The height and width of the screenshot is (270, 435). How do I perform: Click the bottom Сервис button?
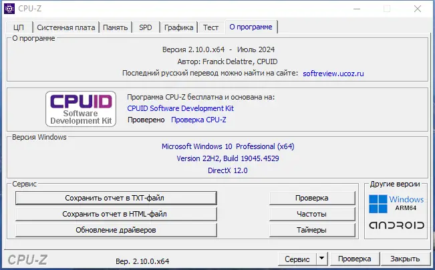297,259
